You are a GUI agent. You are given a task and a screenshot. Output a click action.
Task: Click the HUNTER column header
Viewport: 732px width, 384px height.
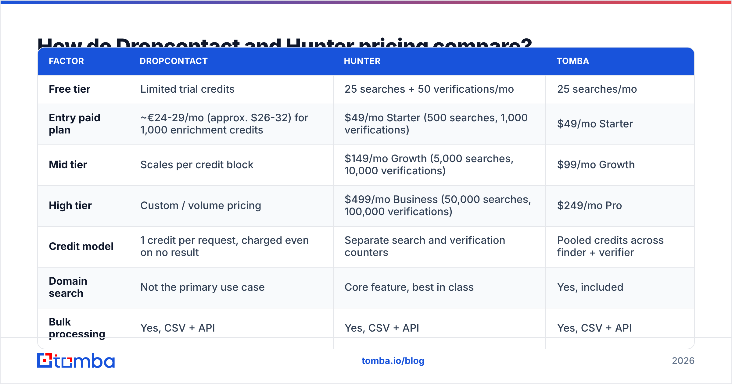[362, 61]
